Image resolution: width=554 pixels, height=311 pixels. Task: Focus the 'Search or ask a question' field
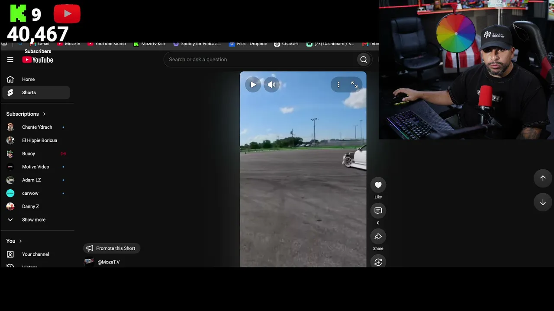260,60
